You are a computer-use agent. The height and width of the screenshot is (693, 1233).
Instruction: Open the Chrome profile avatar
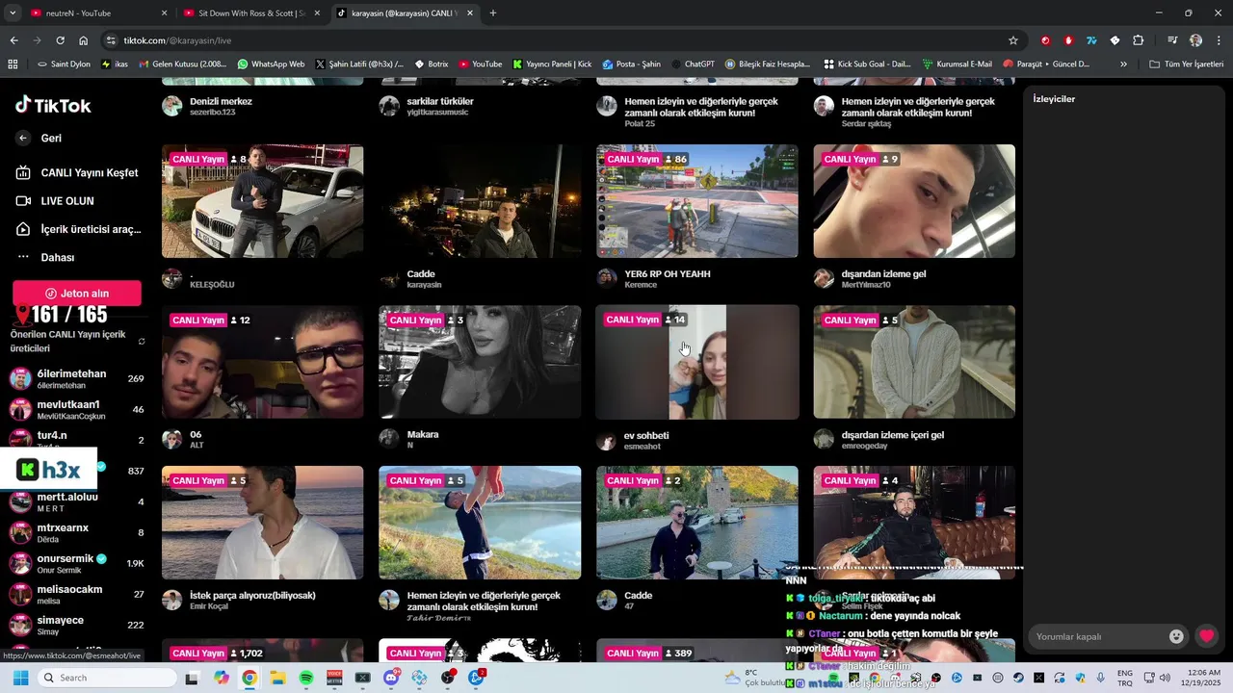(1195, 40)
